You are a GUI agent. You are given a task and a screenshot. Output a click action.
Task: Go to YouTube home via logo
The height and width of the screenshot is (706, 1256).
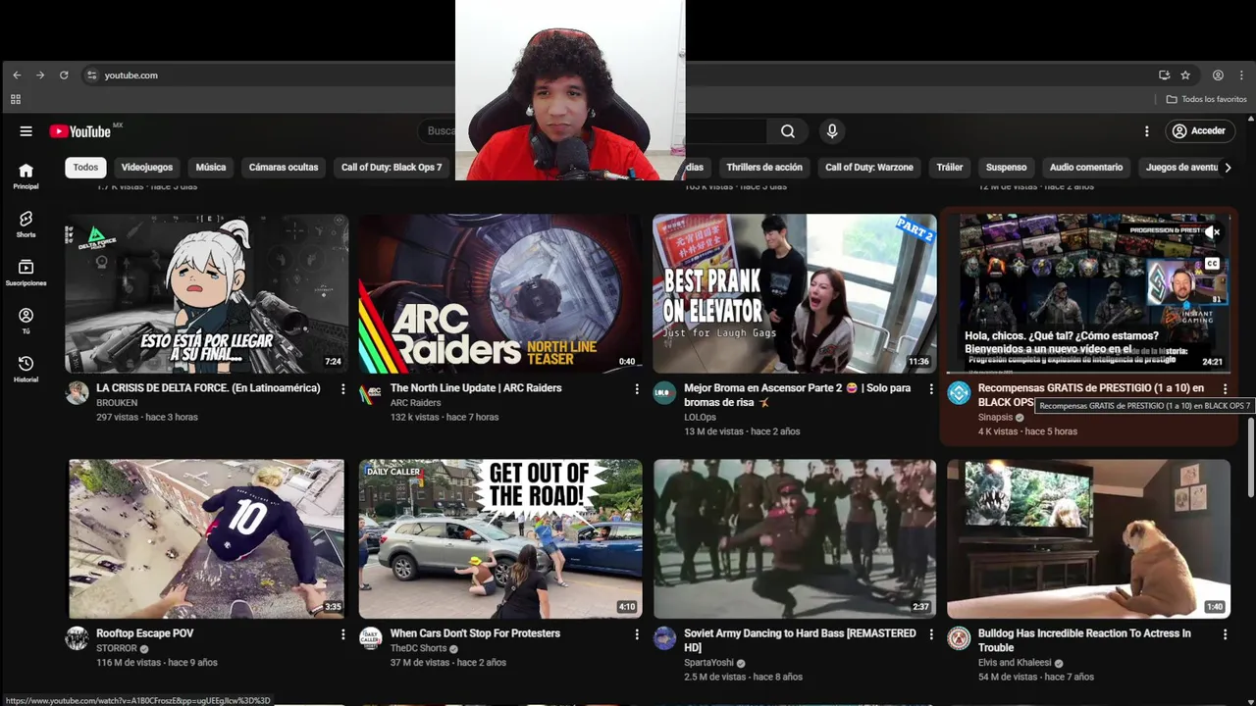click(81, 131)
